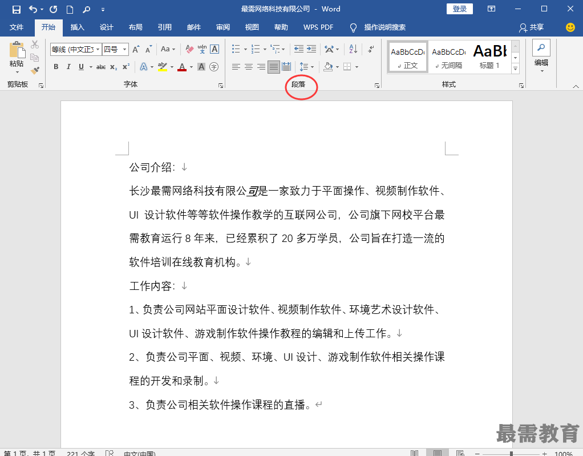Toggle italic formatting
The image size is (583, 456).
coord(68,67)
